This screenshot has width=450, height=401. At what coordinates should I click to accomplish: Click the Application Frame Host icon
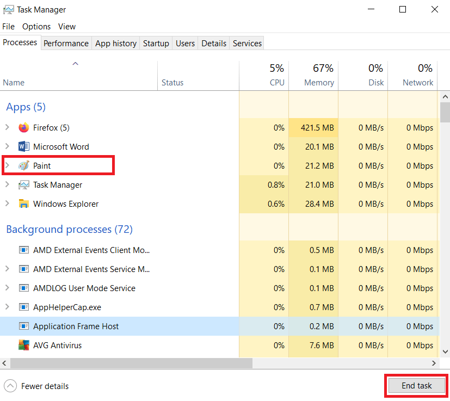pyautogui.click(x=24, y=326)
